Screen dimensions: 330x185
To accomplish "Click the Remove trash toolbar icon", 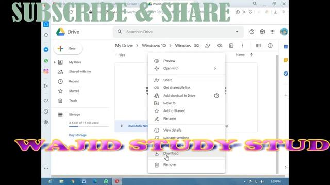I will coord(231,46).
